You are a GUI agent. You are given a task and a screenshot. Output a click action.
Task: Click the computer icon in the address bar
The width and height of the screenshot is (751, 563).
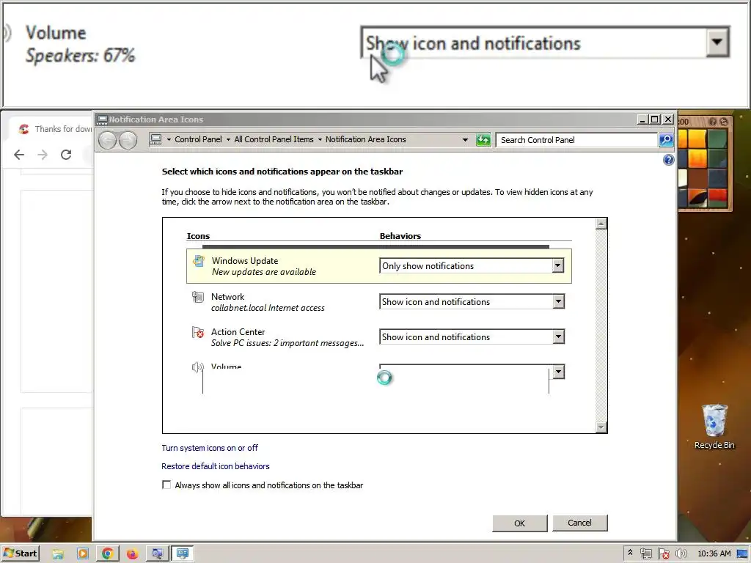click(155, 139)
